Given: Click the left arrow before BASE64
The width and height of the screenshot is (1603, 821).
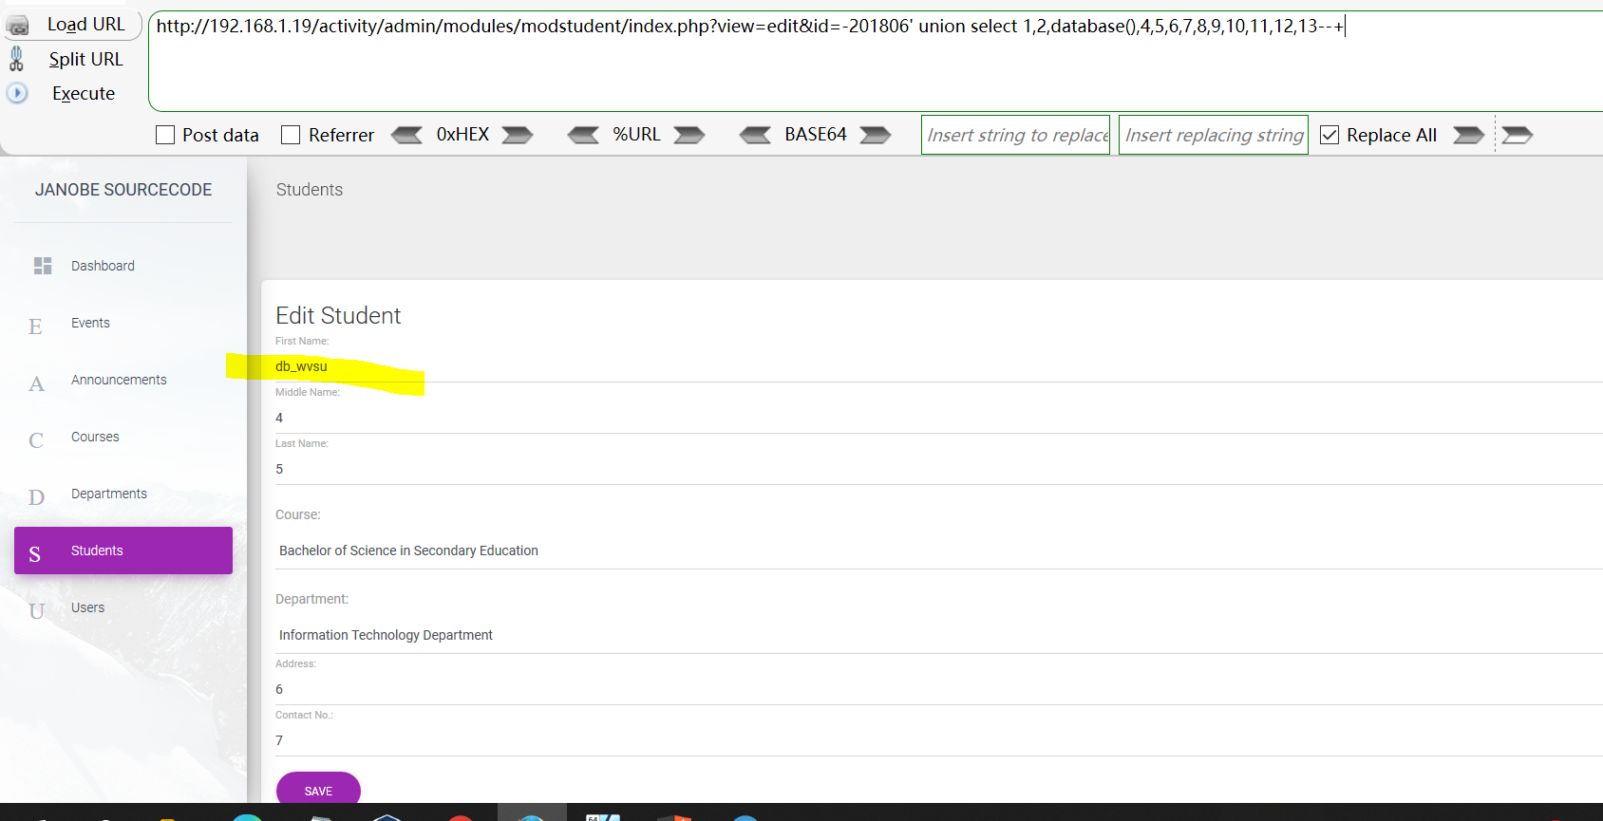Looking at the screenshot, I should point(755,135).
